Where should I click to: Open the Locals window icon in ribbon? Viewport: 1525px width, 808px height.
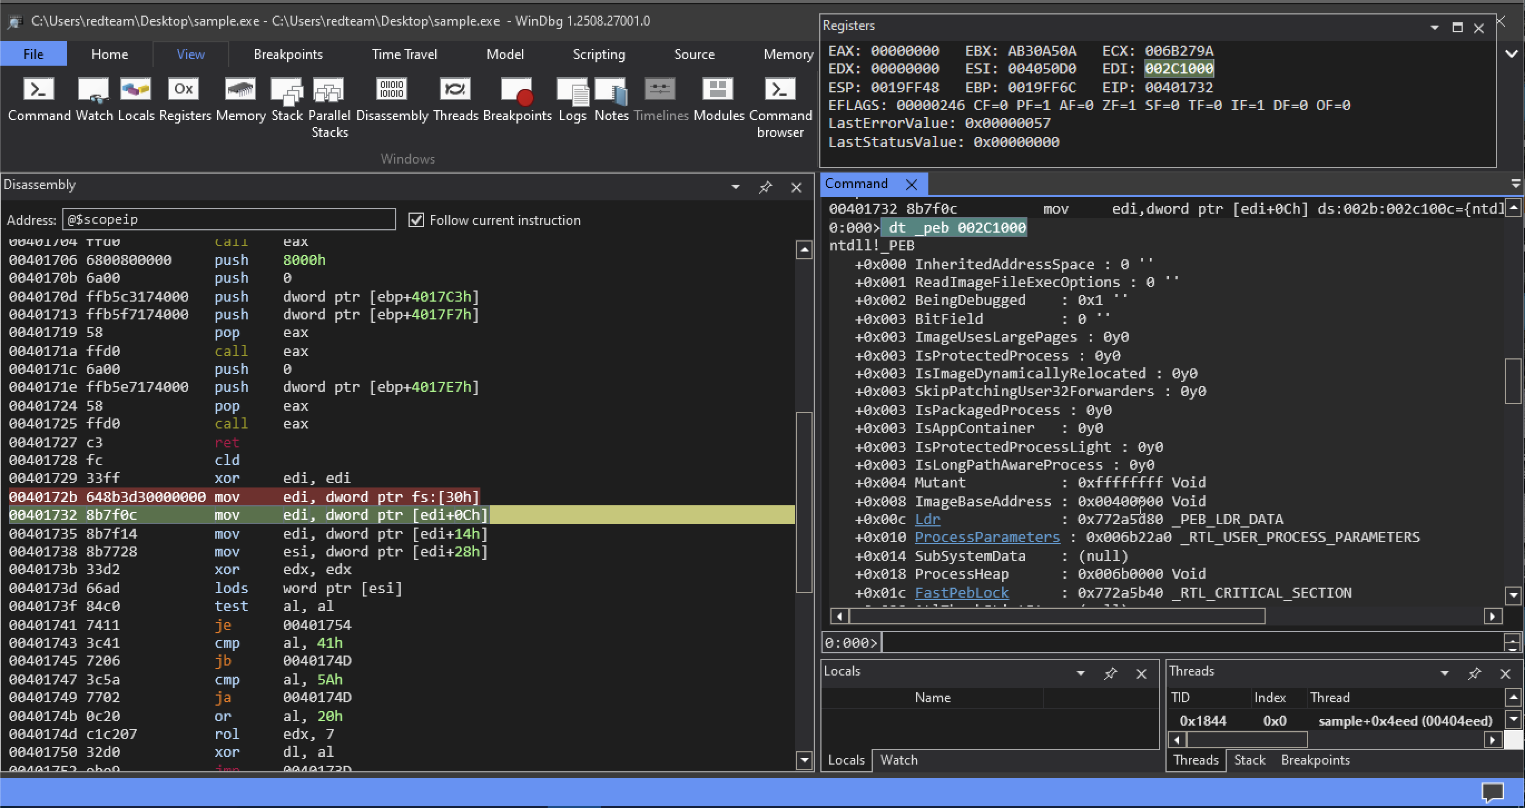click(x=136, y=100)
